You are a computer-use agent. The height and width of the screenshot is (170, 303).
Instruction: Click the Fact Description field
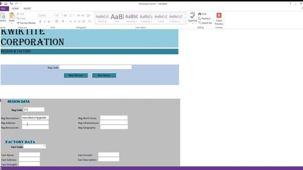[108, 159]
